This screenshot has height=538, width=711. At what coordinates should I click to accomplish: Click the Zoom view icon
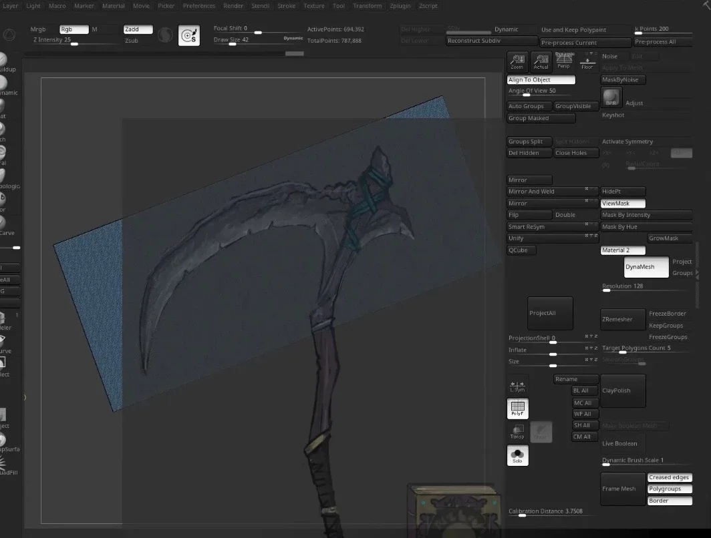(x=517, y=61)
